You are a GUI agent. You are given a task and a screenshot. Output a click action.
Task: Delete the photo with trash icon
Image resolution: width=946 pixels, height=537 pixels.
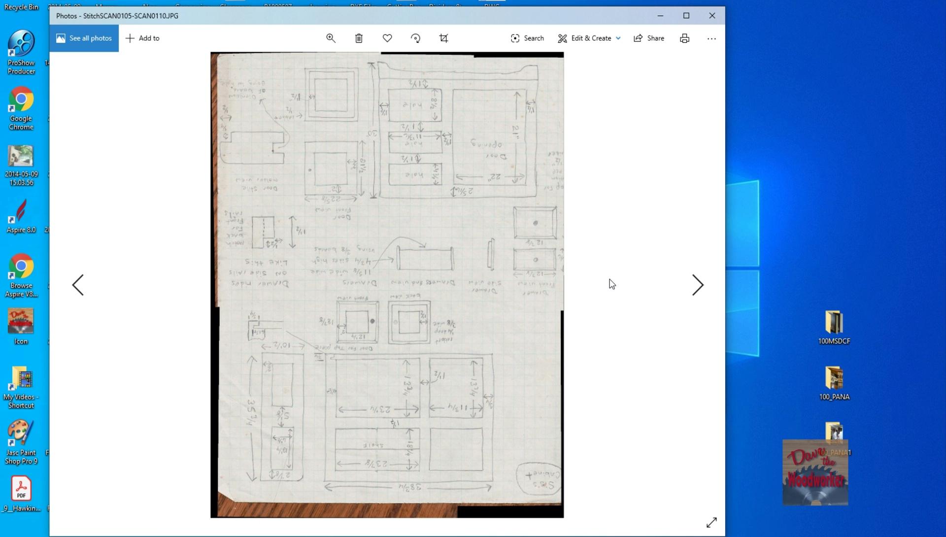[359, 38]
